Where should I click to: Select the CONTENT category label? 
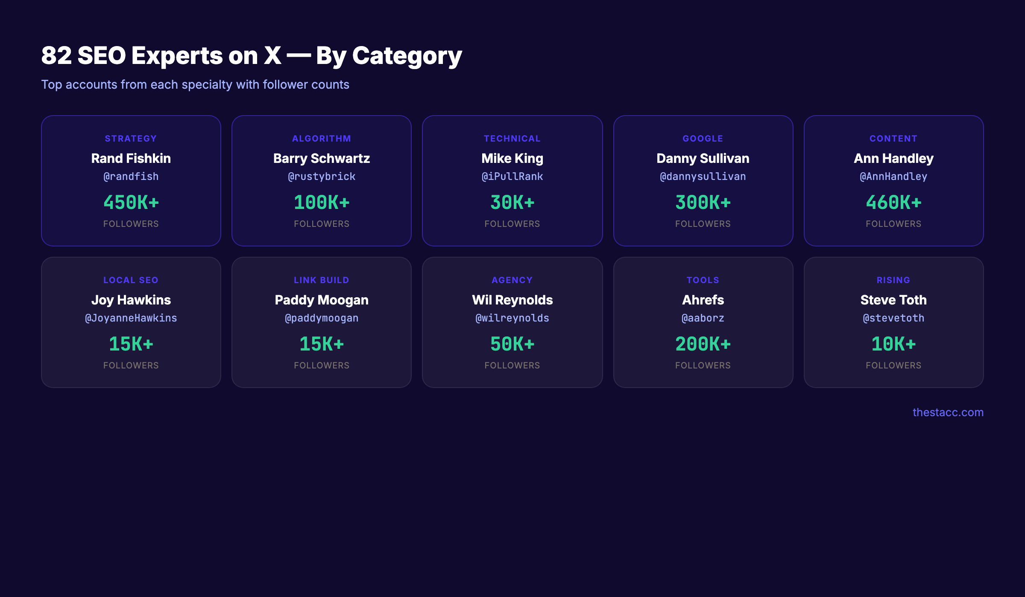[x=893, y=139]
